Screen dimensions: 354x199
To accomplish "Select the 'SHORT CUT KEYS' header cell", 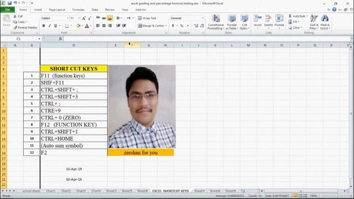I will coord(74,69).
